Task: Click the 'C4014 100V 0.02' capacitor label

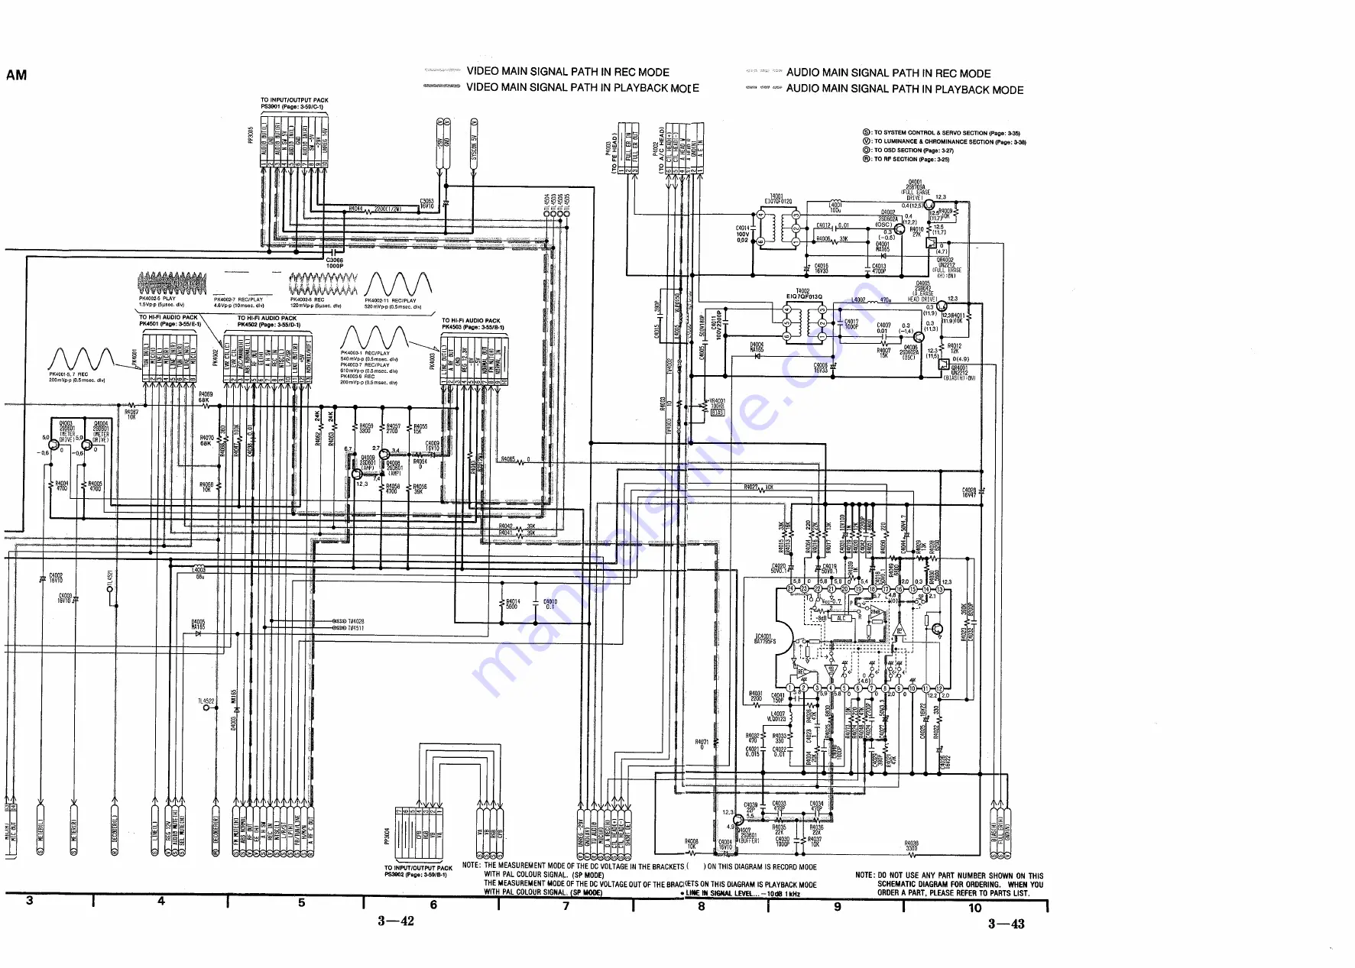Action: pos(743,234)
